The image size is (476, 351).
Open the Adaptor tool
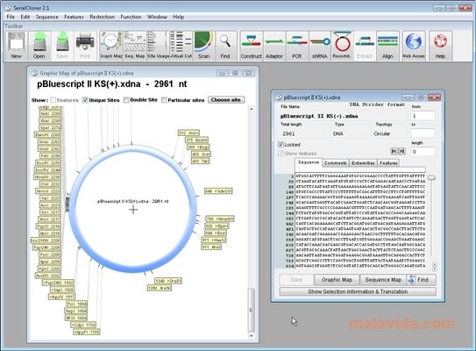tap(274, 46)
